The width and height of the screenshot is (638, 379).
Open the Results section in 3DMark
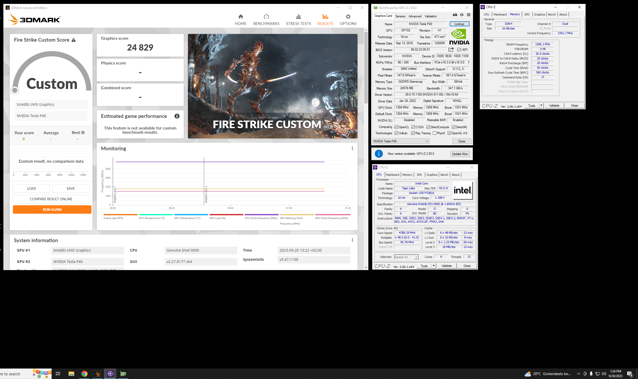tap(325, 20)
